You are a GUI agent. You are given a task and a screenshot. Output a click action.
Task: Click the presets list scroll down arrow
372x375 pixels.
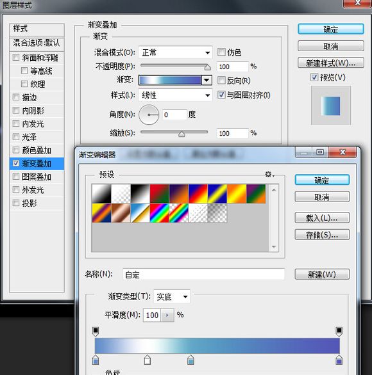tap(274, 247)
